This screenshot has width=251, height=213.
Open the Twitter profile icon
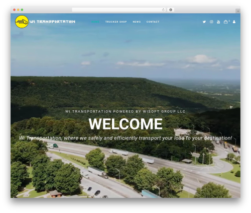pyautogui.click(x=204, y=22)
